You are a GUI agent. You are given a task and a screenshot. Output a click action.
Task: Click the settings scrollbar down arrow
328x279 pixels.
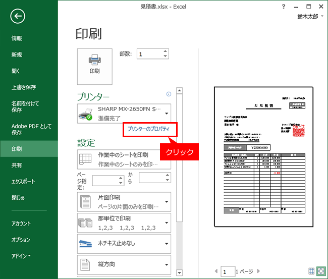179,273
